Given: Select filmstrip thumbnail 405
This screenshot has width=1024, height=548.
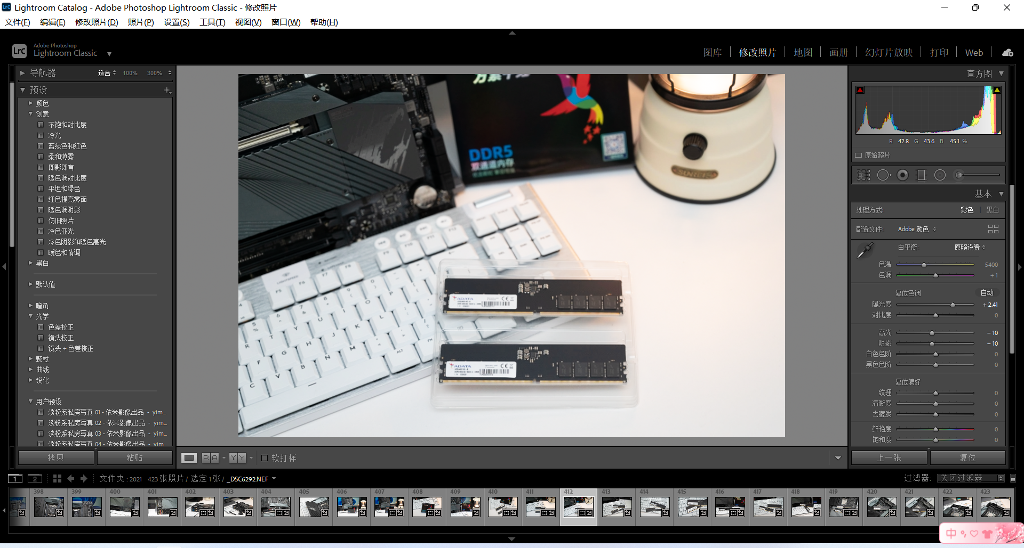Looking at the screenshot, I should pos(314,507).
